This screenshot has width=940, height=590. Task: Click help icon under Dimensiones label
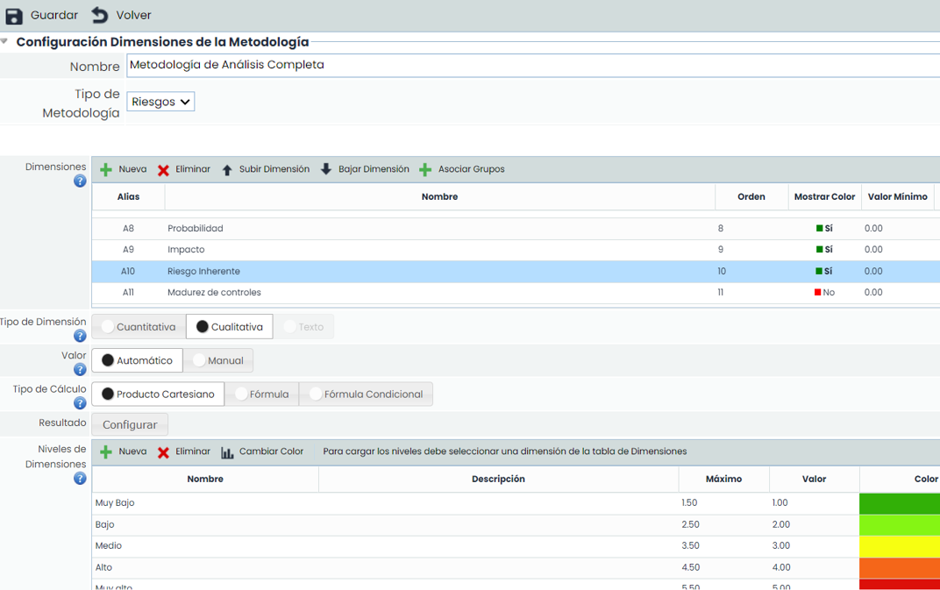click(80, 181)
